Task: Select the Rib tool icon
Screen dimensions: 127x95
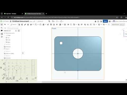Action: click(48, 25)
